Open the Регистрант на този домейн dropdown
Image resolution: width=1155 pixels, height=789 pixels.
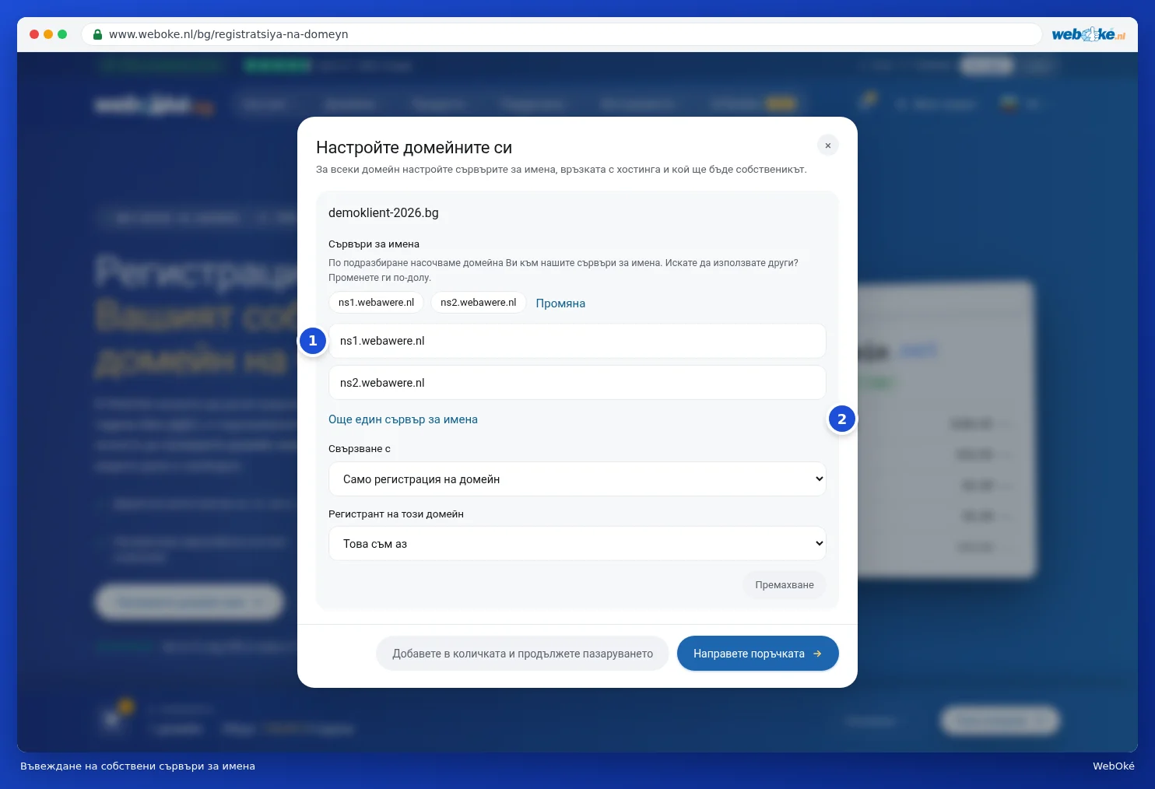tap(577, 544)
